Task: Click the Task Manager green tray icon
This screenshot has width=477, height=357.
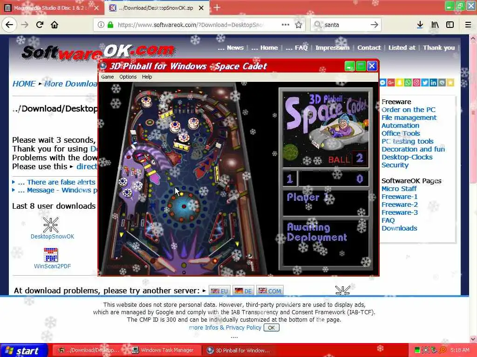Action: pyautogui.click(x=417, y=350)
